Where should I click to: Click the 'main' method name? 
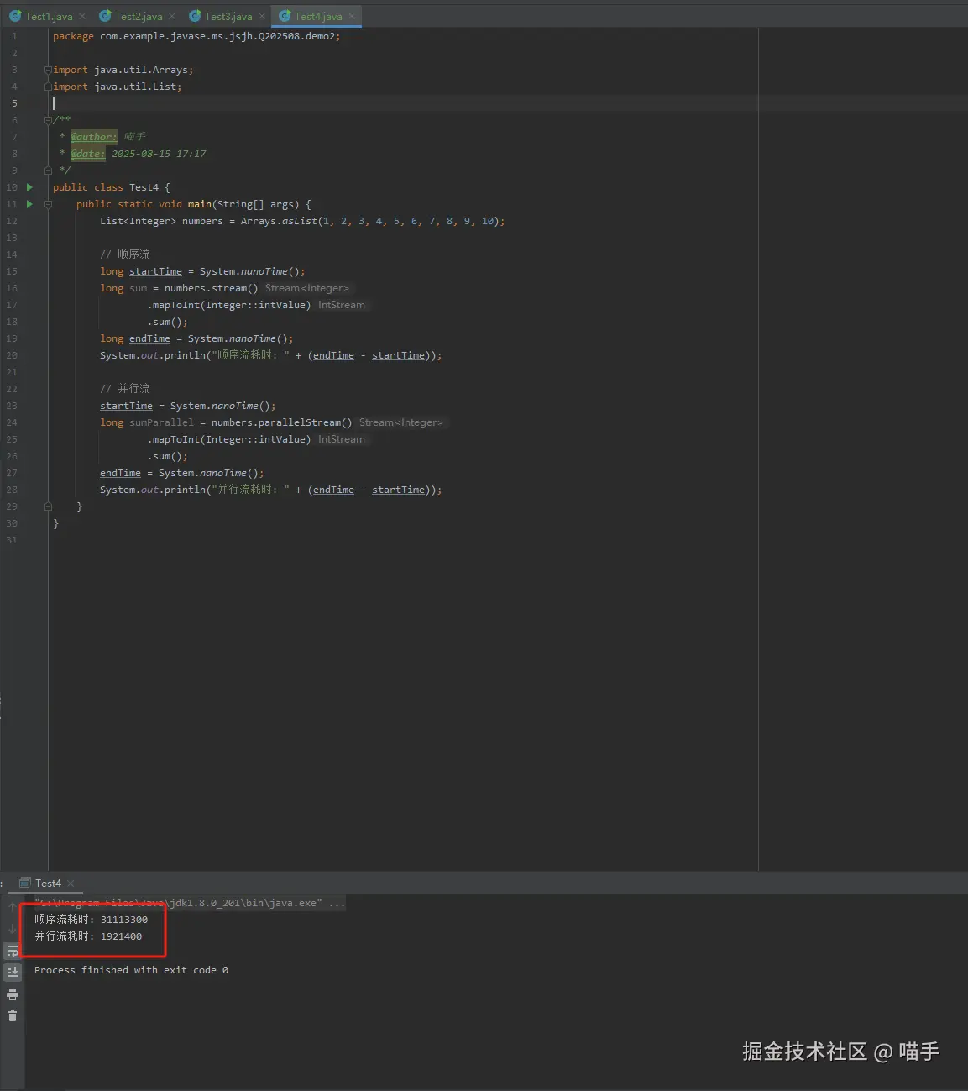point(200,204)
